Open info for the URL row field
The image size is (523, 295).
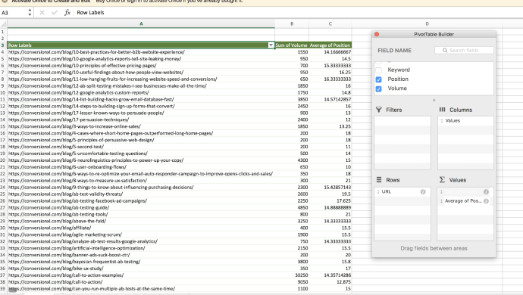[x=423, y=192]
